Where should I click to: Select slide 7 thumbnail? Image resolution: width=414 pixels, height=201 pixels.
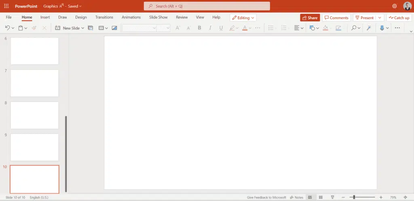click(34, 83)
